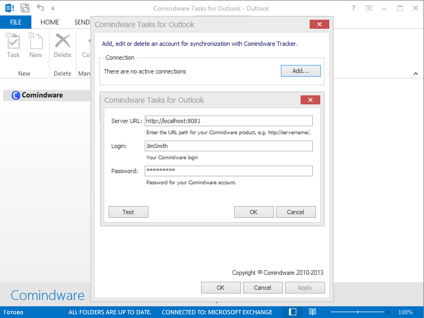Click the zoom slider handle
Image resolution: width=424 pixels, height=318 pixels.
(x=358, y=312)
